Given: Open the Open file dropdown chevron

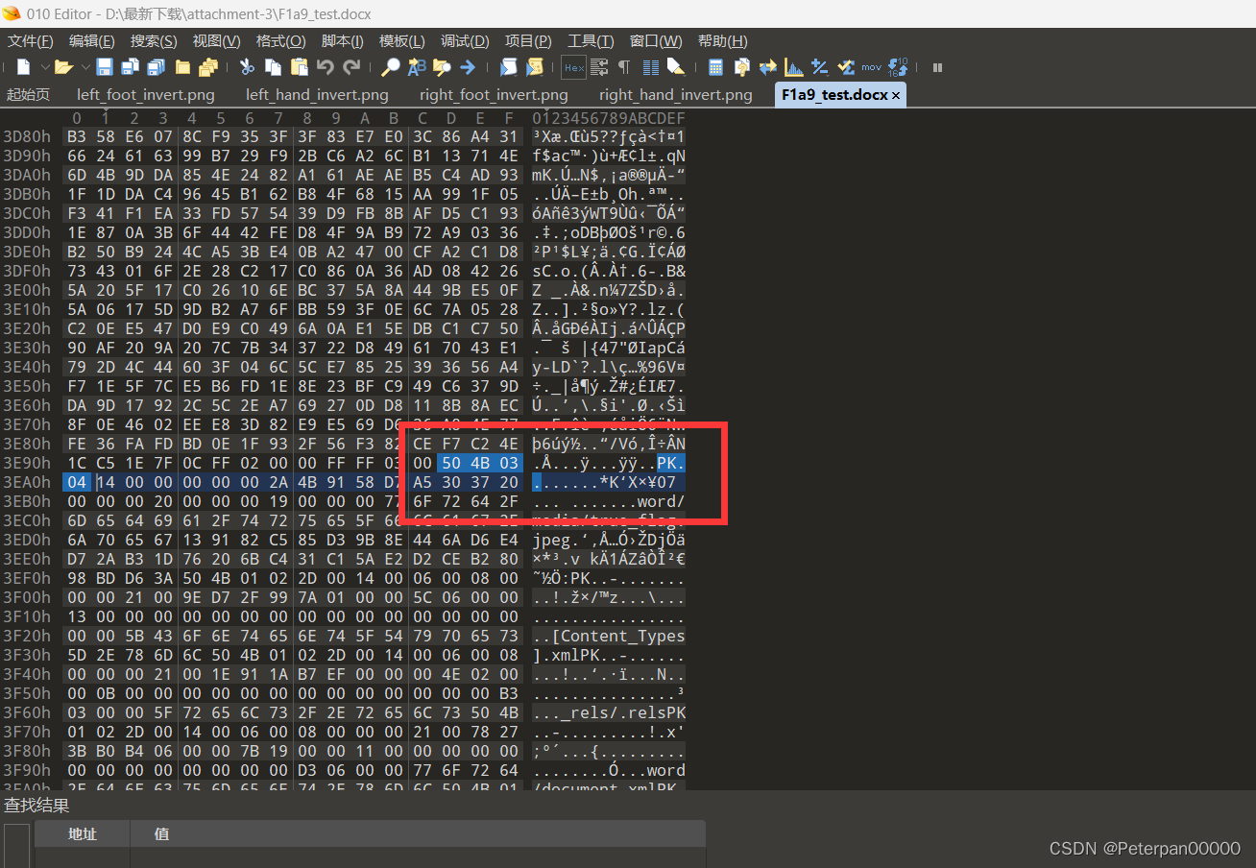Looking at the screenshot, I should (85, 67).
